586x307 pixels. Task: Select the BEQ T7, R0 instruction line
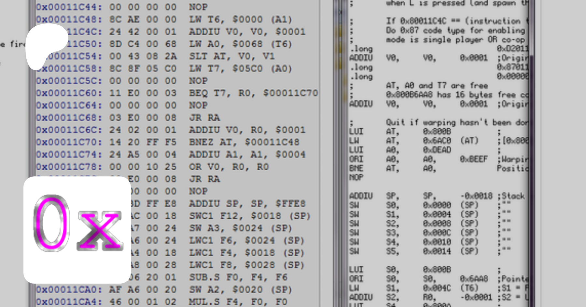tap(253, 93)
